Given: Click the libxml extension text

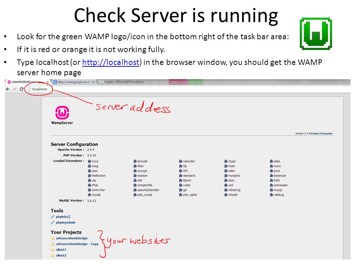Looking at the screenshot, I should point(187,180).
